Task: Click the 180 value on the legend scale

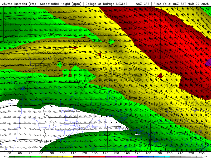Action: (x=148, y=153)
